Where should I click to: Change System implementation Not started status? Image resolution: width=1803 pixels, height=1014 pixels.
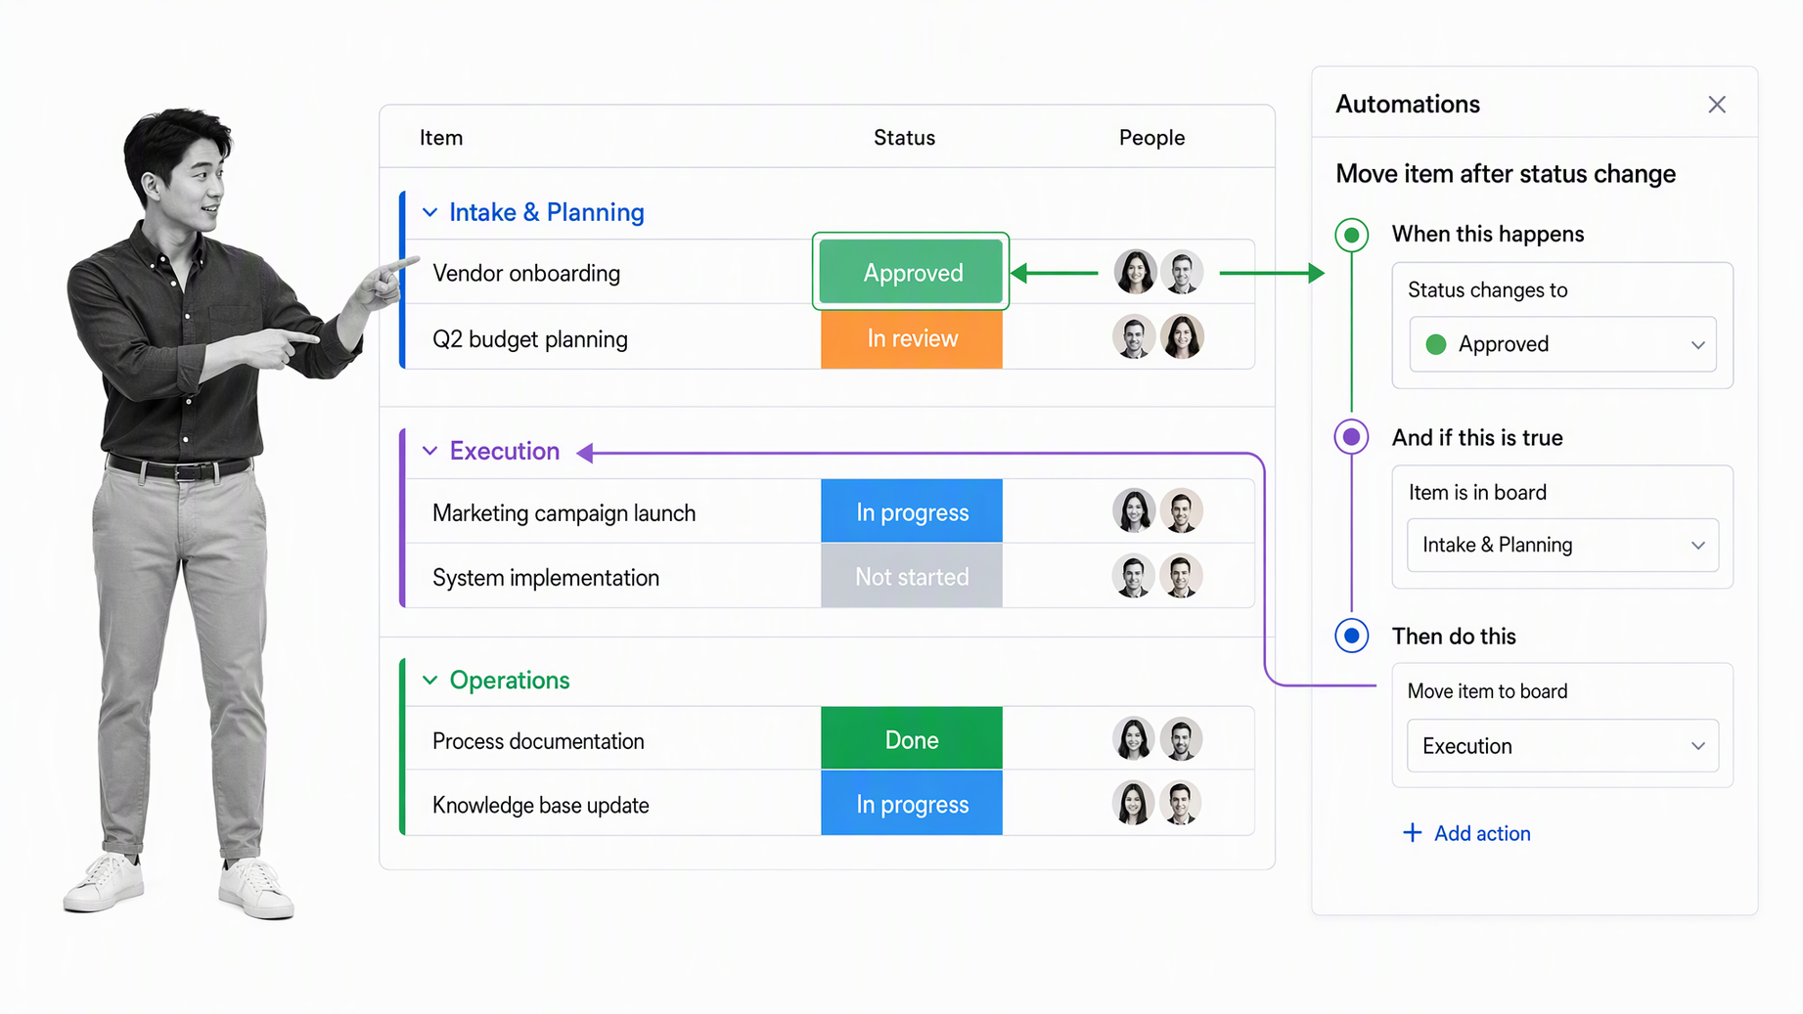[x=911, y=577]
